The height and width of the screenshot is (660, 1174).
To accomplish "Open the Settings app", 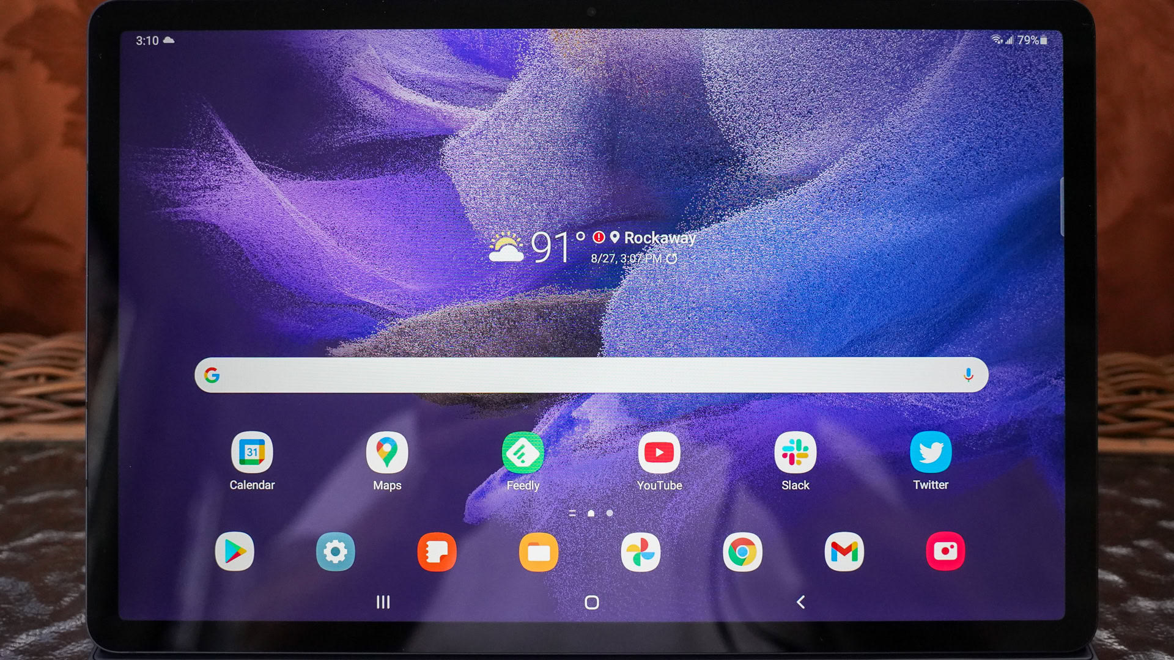I will click(337, 551).
